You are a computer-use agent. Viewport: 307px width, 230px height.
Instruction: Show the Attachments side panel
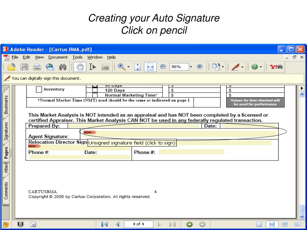[6, 168]
